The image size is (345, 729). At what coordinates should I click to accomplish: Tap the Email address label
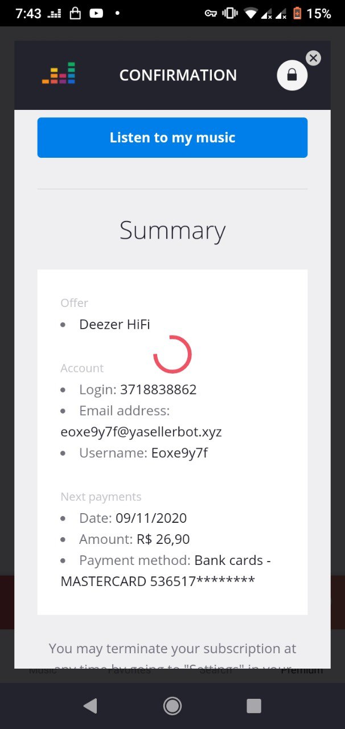124,411
